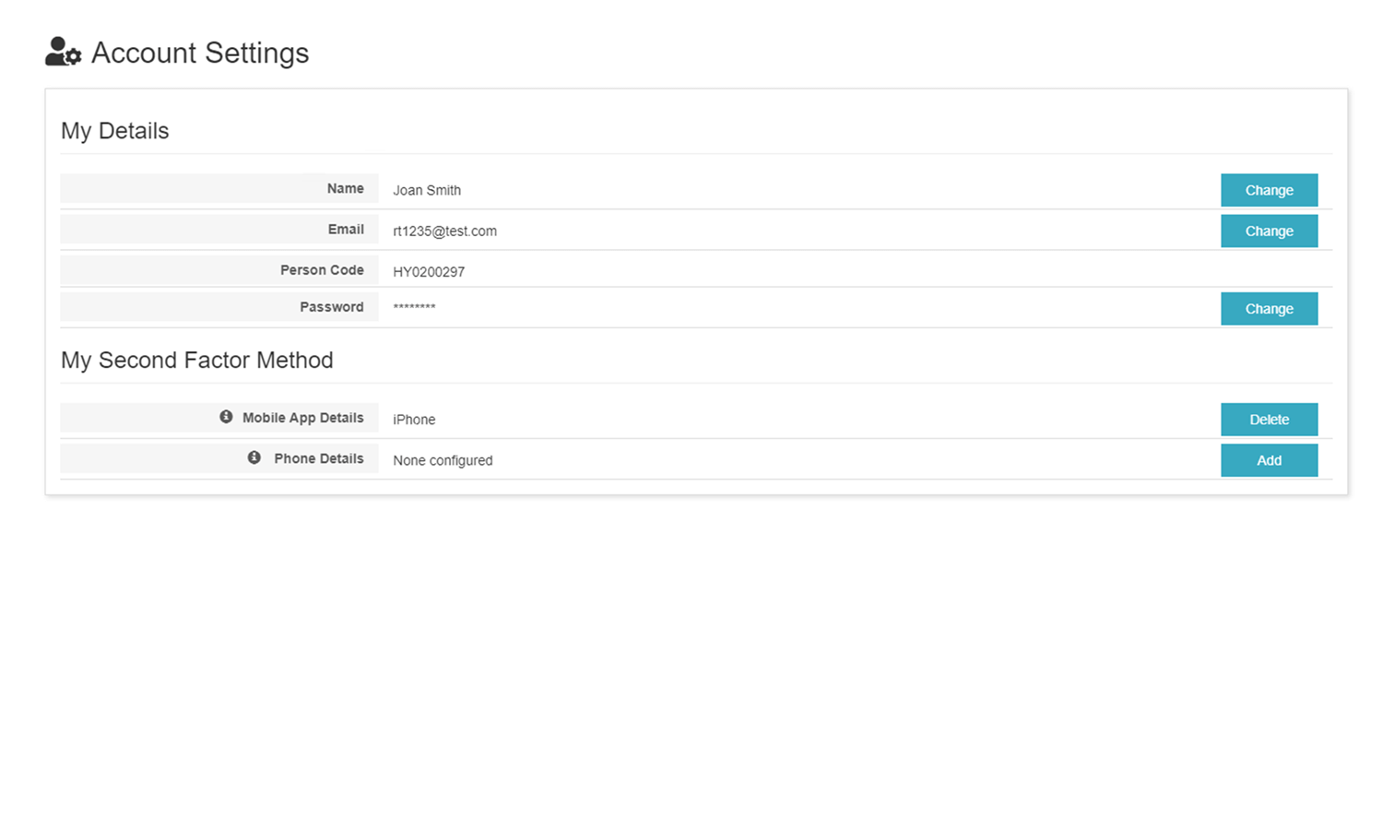Delete the iPhone mobile app details
1394x830 pixels.
1269,419
